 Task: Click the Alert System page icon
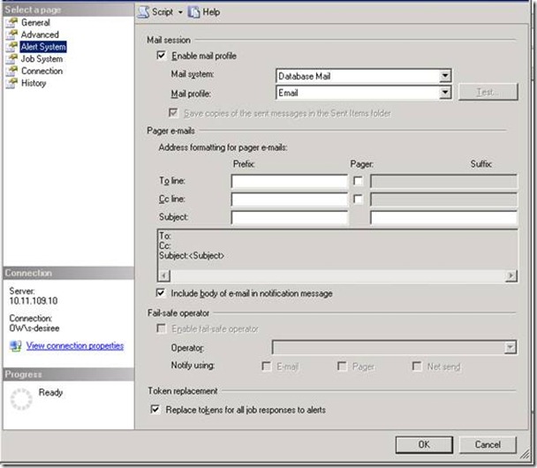tap(11, 47)
